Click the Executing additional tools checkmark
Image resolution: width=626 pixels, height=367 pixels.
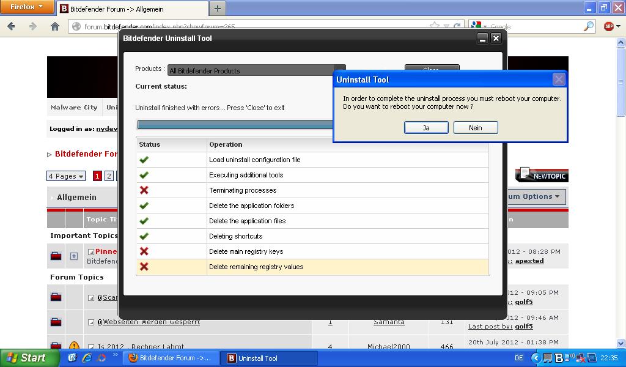(x=144, y=175)
